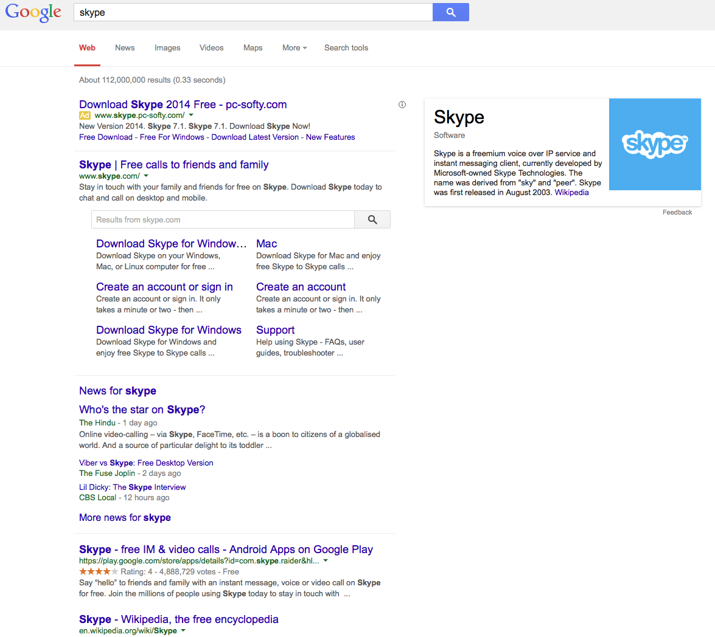
Task: Click the 'Free For Windows' ad sitelink
Action: click(172, 137)
